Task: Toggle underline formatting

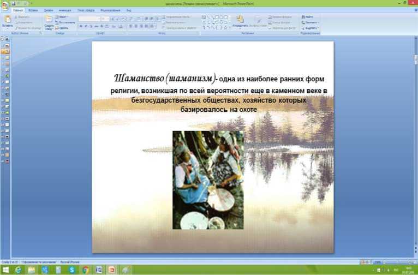Action: point(91,26)
